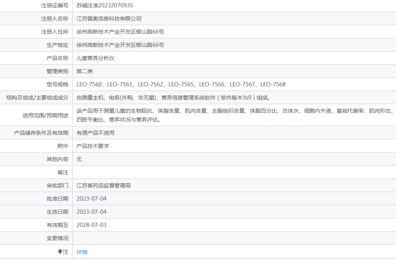Select storage value 有源产品不适用
Viewport: 396px width, 261px height.
coord(96,133)
